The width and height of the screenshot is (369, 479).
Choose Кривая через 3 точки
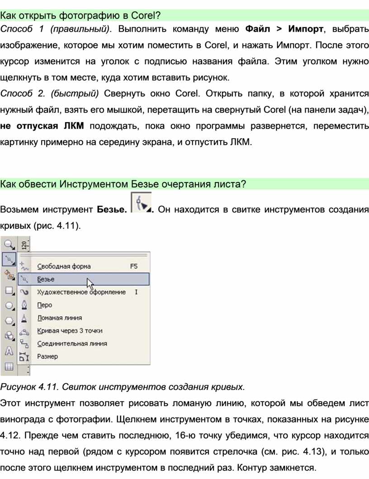[x=84, y=330]
